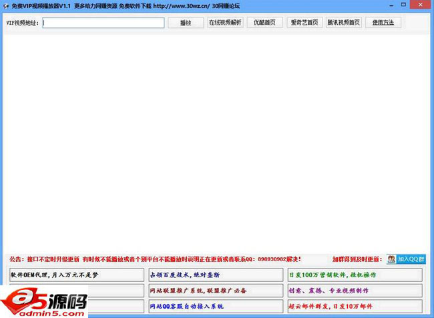The image size is (434, 318).
Task: Go to 优酷首页
Action: coord(265,23)
